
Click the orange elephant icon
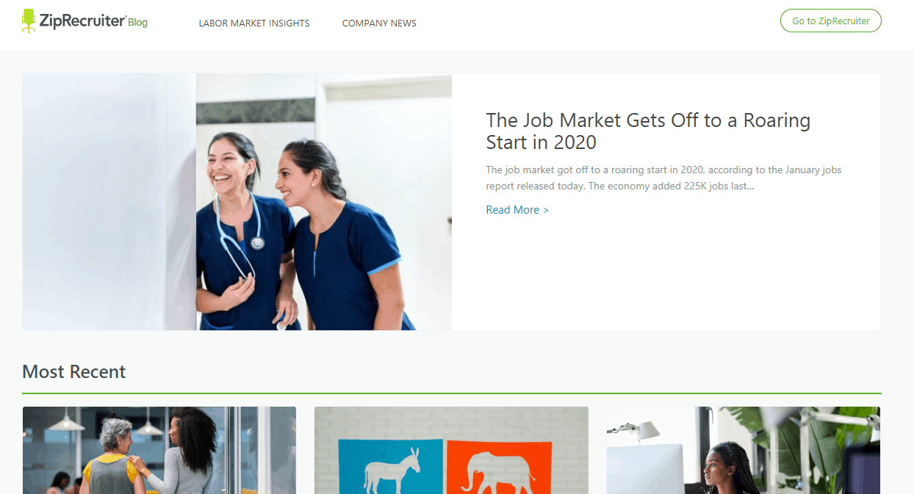coord(500,471)
